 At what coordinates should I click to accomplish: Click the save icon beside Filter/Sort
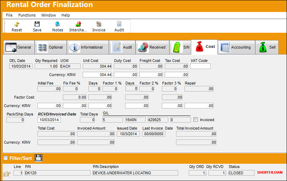click(x=39, y=158)
